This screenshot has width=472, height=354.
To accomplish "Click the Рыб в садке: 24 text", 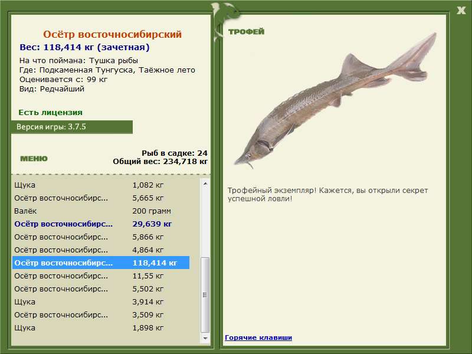I will click(175, 153).
